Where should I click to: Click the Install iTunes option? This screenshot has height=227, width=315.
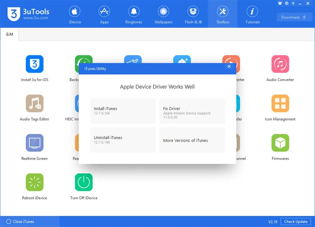tap(123, 111)
